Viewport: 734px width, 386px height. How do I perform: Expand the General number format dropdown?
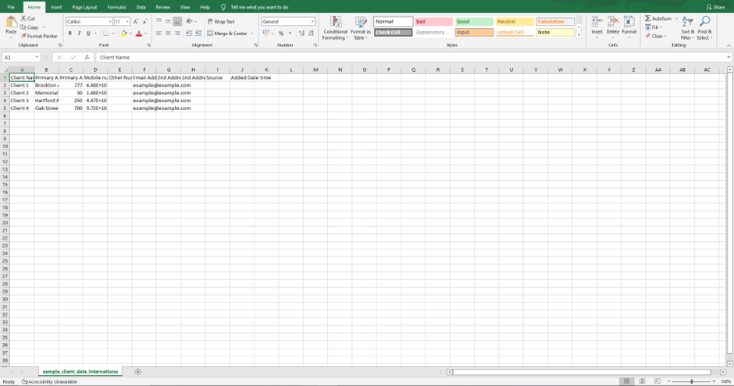(312, 22)
